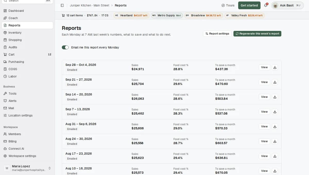Download the Sep 28 – Oct 4 report
309x175 pixels.
coord(275,67)
